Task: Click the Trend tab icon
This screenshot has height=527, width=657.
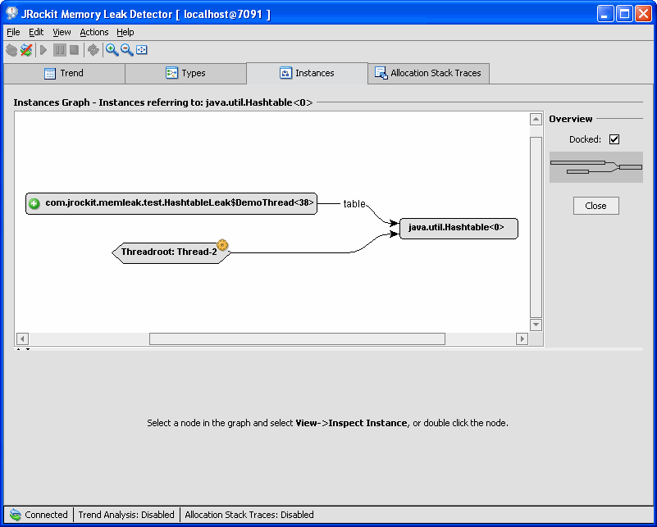Action: coord(50,73)
